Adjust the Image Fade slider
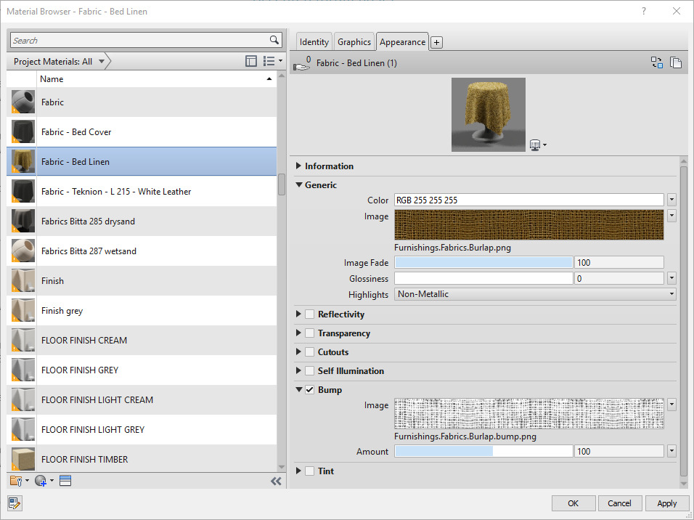694x520 pixels. (x=483, y=262)
